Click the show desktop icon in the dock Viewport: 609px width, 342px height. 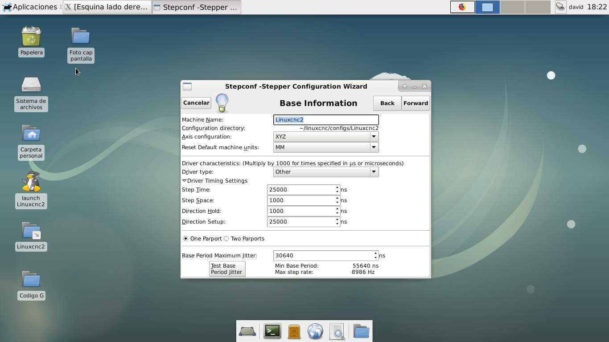(x=247, y=331)
